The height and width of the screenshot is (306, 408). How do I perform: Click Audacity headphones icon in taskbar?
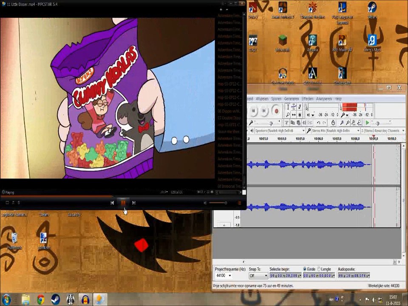pyautogui.click(x=85, y=300)
